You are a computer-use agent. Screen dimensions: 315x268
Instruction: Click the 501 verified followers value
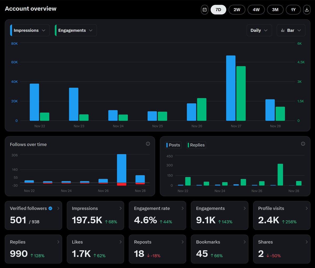(x=18, y=220)
